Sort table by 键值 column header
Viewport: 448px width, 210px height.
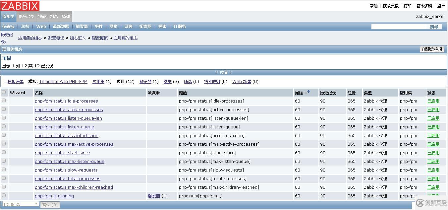183,93
